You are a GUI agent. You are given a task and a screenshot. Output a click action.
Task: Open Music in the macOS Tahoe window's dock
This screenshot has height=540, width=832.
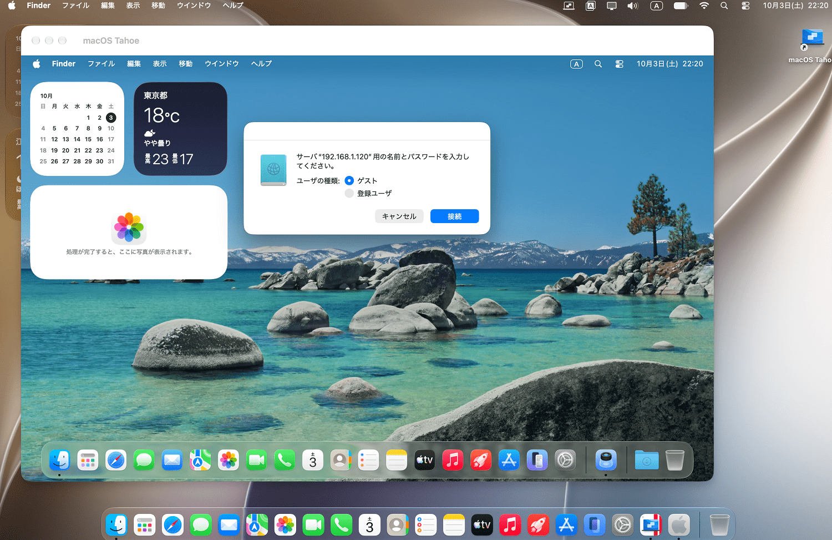point(453,460)
